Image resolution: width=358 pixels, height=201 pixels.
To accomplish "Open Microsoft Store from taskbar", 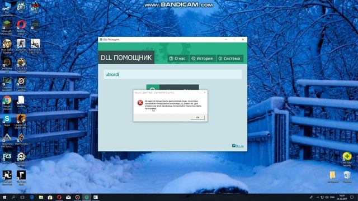I will click(x=50, y=197).
